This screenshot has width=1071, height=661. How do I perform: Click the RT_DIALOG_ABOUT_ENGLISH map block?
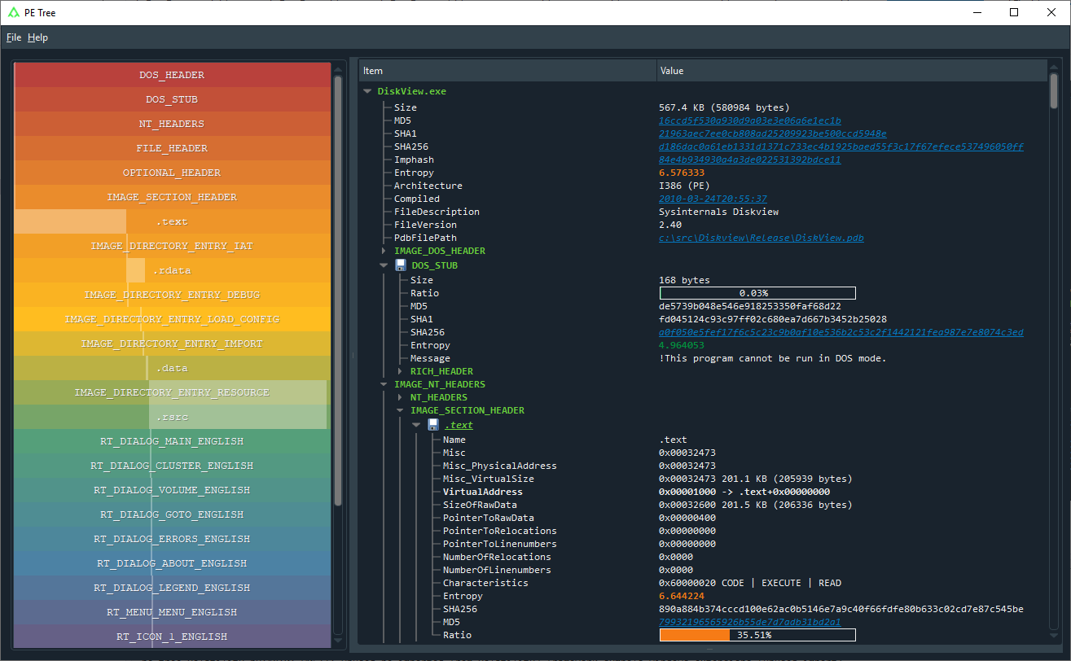(x=171, y=563)
